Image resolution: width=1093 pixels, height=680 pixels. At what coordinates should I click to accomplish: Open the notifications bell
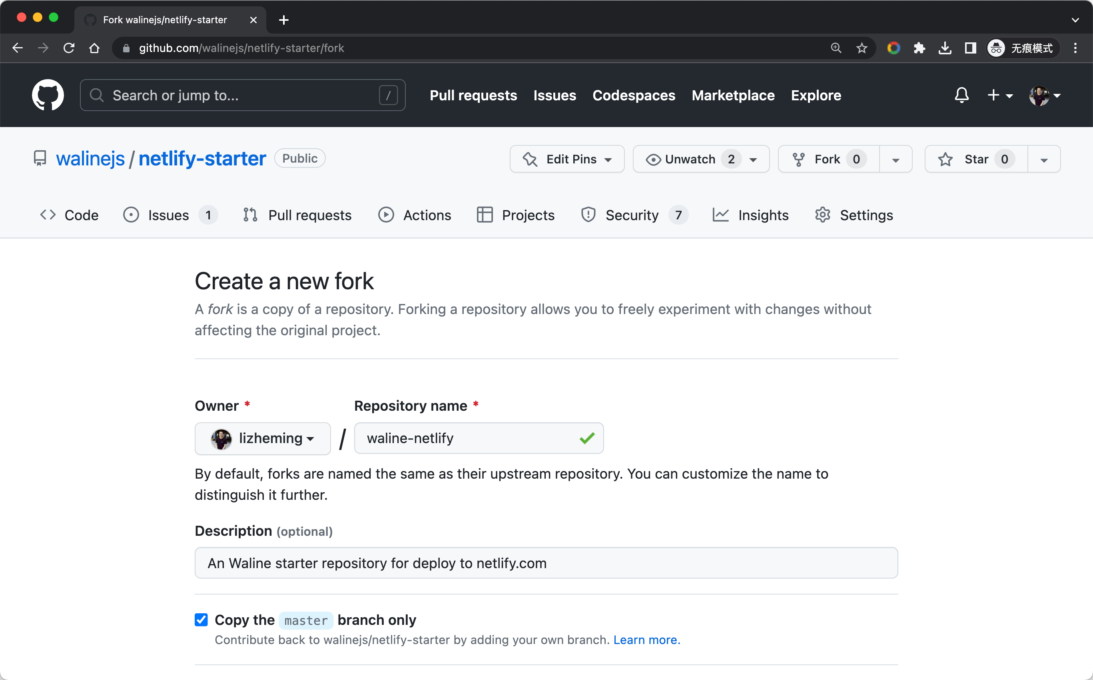961,95
